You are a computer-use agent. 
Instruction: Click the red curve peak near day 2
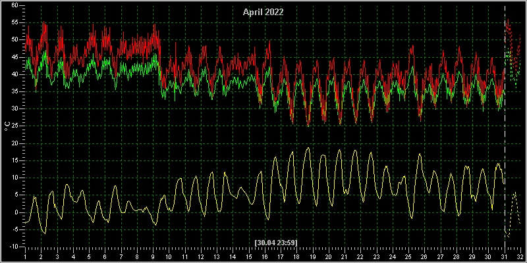[x=43, y=22]
